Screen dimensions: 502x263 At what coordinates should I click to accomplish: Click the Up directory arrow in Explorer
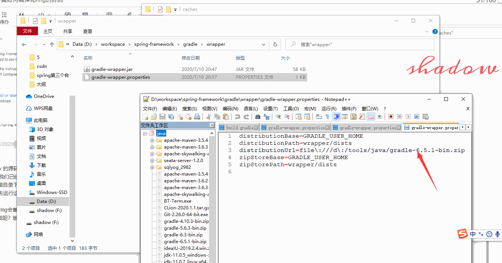click(x=52, y=44)
